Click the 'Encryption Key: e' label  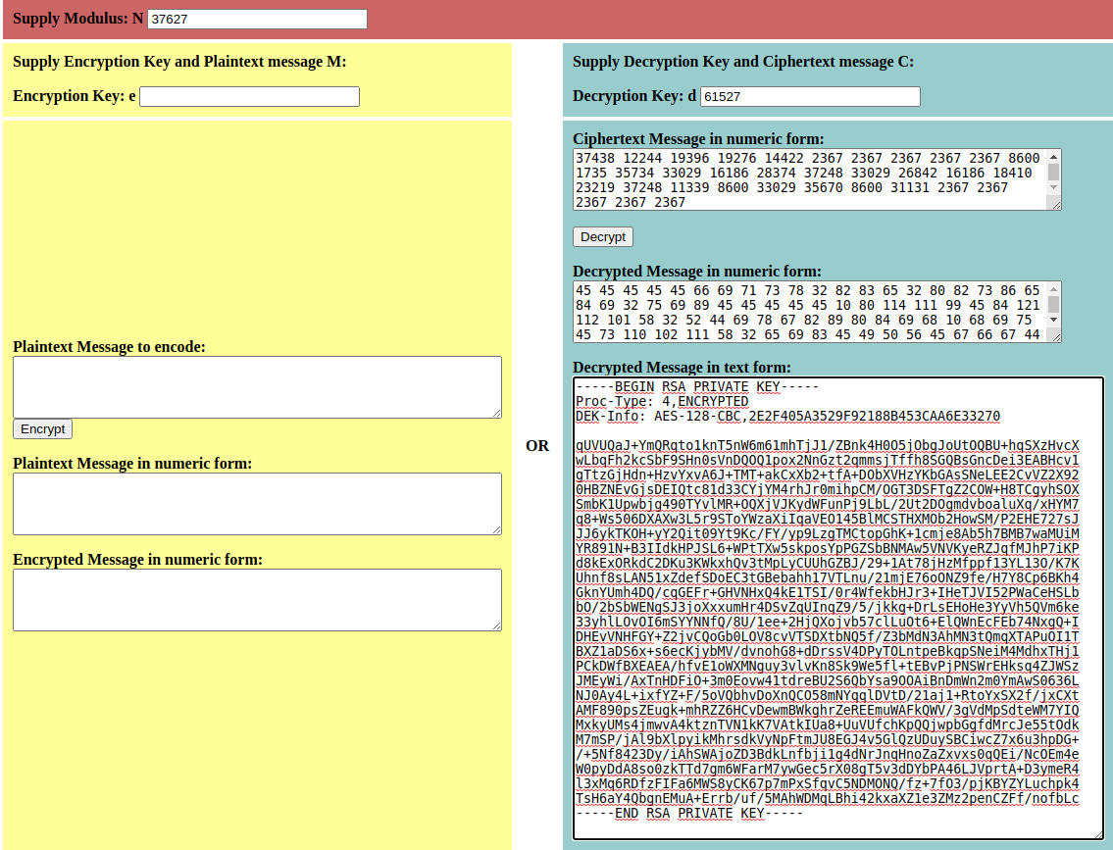74,96
